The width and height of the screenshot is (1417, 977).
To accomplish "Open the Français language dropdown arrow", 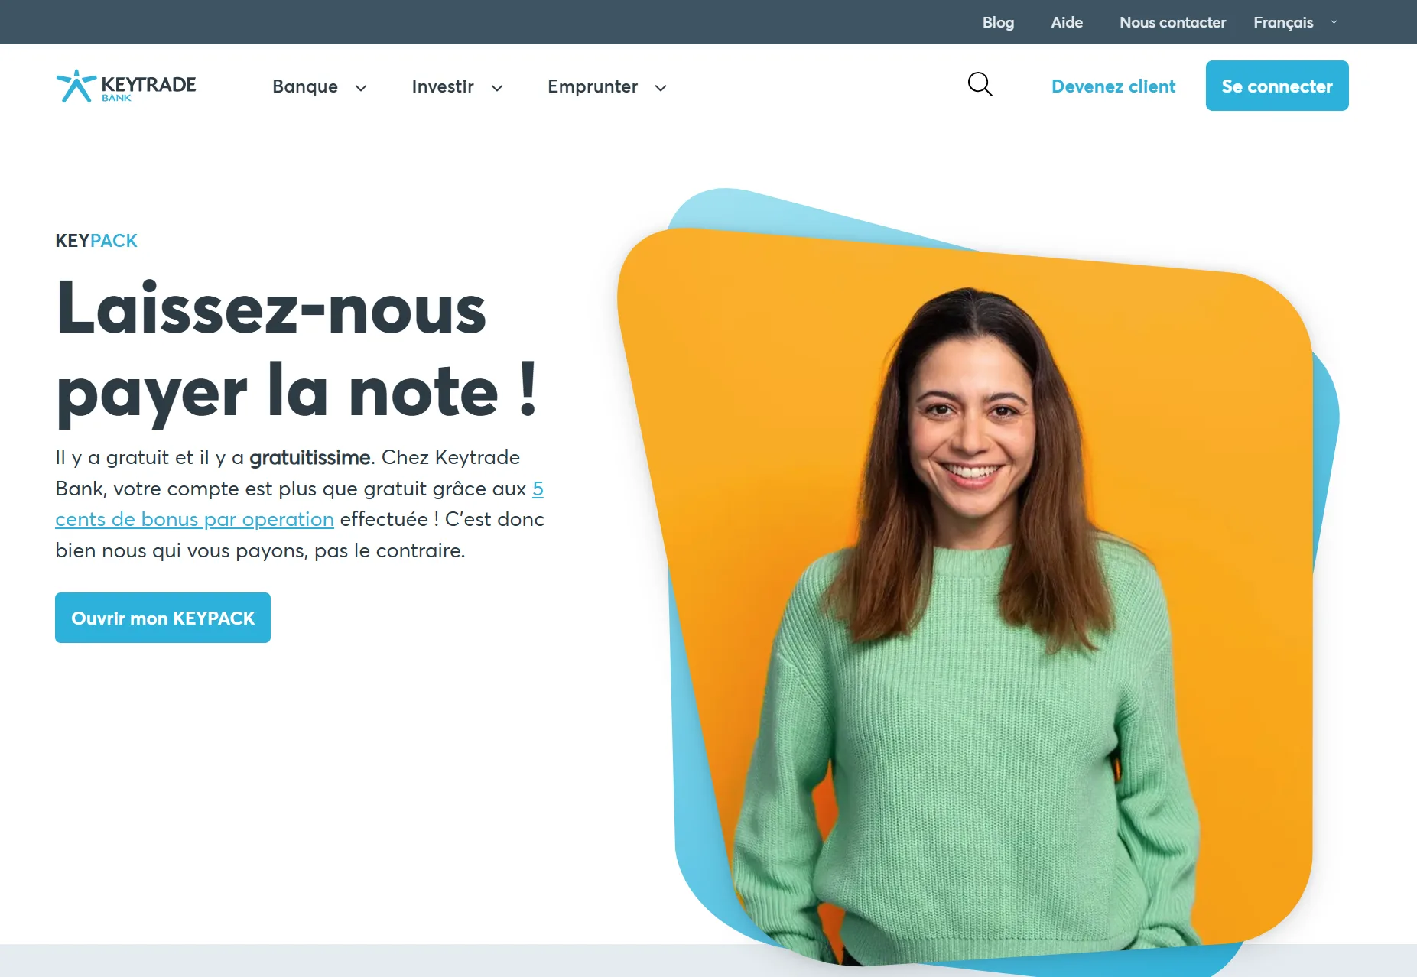I will [x=1334, y=22].
